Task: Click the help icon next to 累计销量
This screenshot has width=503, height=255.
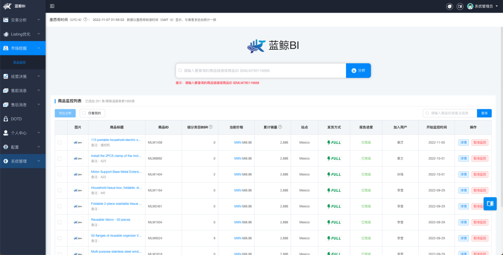Action: click(280, 127)
